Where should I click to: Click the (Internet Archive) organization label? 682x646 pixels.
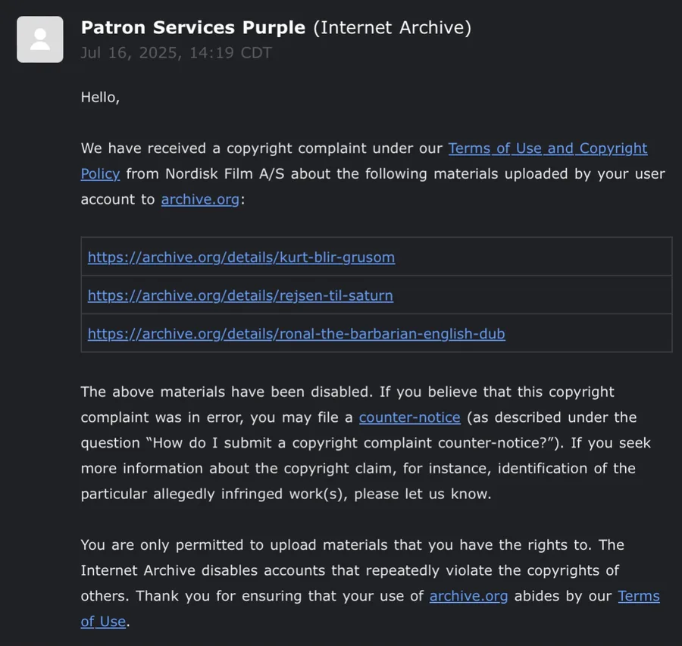click(x=393, y=27)
